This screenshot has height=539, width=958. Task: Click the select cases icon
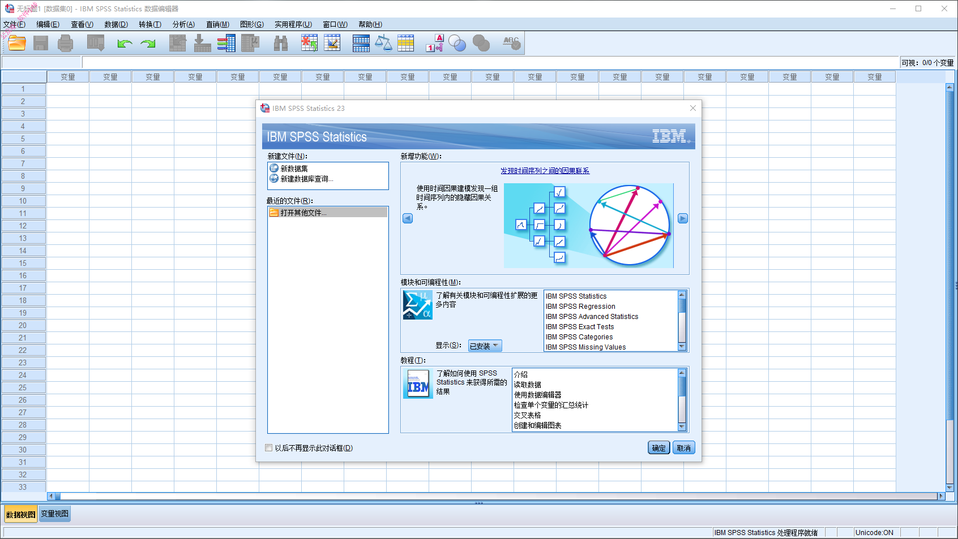(406, 43)
